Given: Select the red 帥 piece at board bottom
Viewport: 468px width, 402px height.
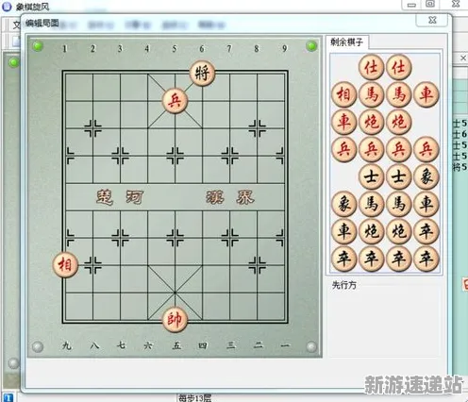Looking at the screenshot, I should [x=175, y=320].
